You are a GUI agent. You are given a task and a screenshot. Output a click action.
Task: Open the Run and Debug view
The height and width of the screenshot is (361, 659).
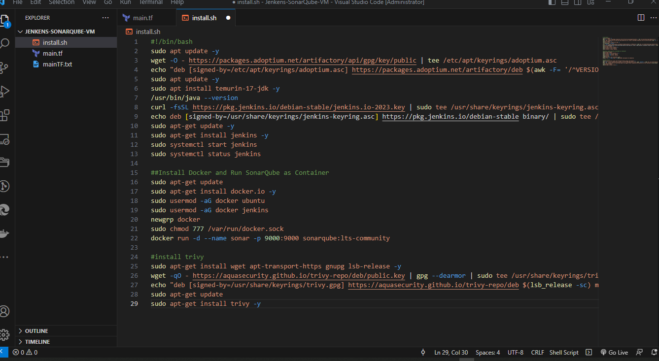click(x=5, y=92)
